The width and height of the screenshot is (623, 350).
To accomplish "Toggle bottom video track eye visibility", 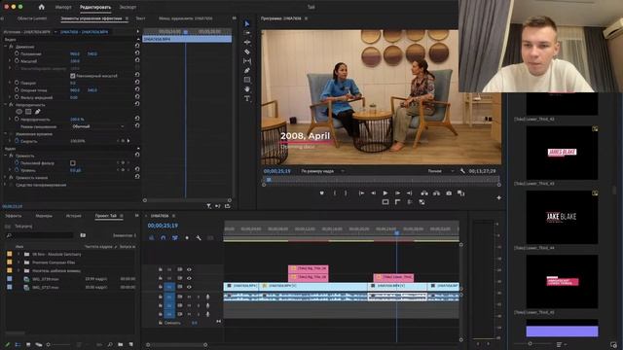I will point(189,287).
